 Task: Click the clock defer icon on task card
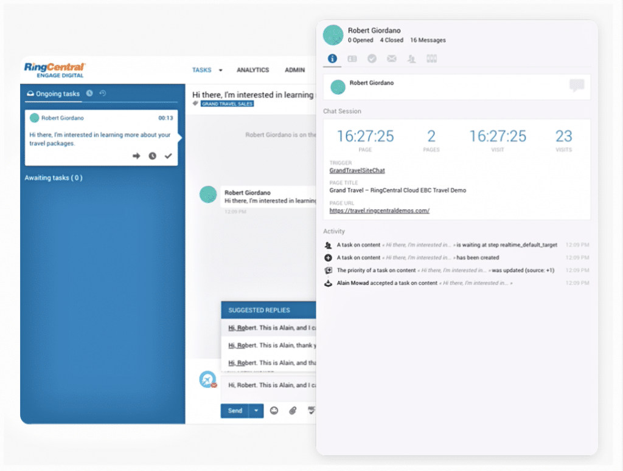click(x=152, y=156)
